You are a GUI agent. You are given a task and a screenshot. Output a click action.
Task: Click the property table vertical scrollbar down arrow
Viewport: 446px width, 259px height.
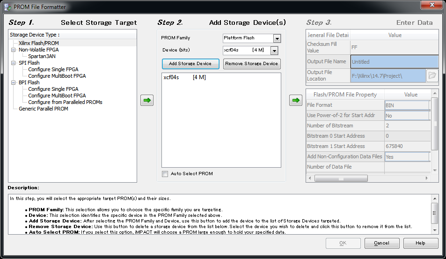pyautogui.click(x=435, y=170)
